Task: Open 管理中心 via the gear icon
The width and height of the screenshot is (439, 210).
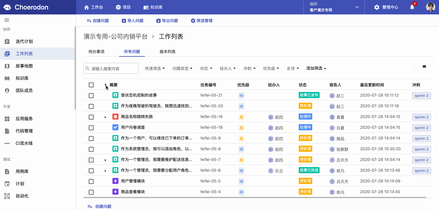Action: point(377,7)
